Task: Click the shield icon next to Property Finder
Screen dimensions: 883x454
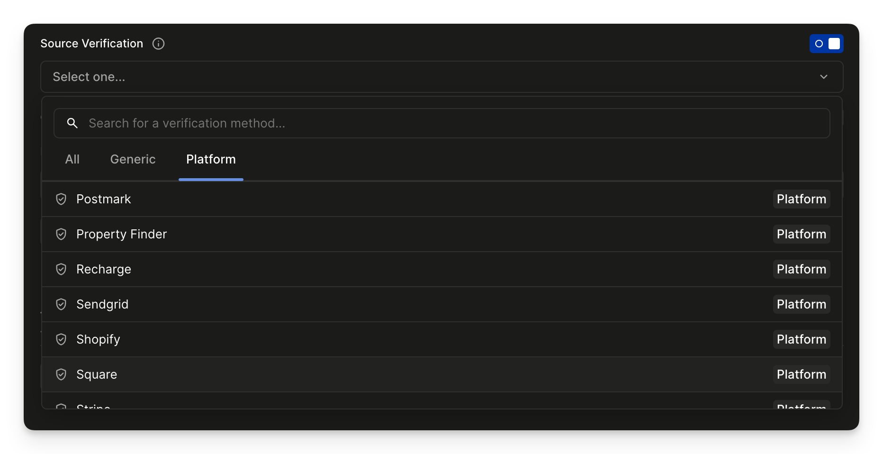Action: point(61,234)
